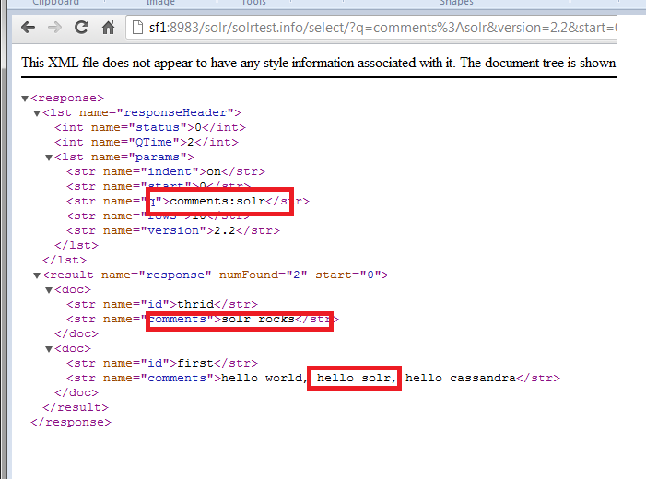Click into the URL address field

(382, 28)
